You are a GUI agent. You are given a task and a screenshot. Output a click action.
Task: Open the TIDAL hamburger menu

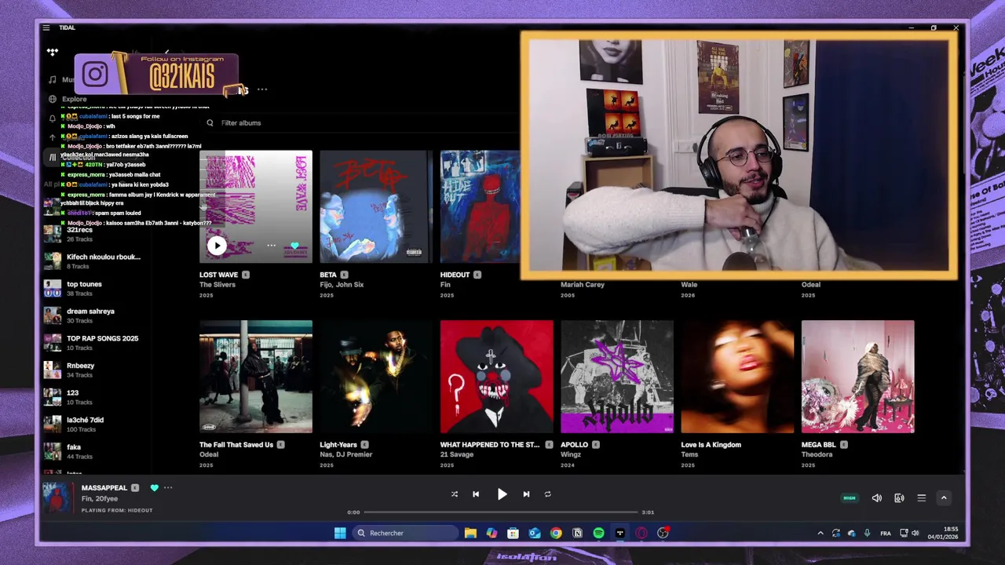pos(46,28)
